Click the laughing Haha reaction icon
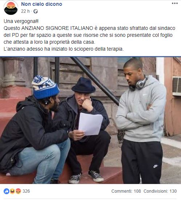181x200 pixels. pos(12,191)
